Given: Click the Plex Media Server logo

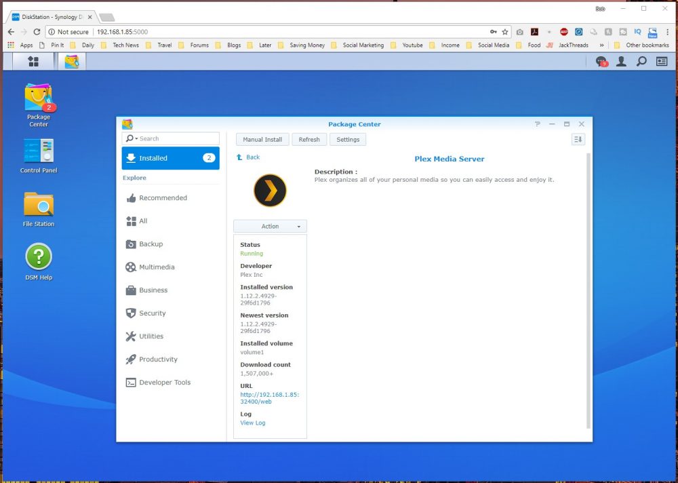Looking at the screenshot, I should coord(270,191).
